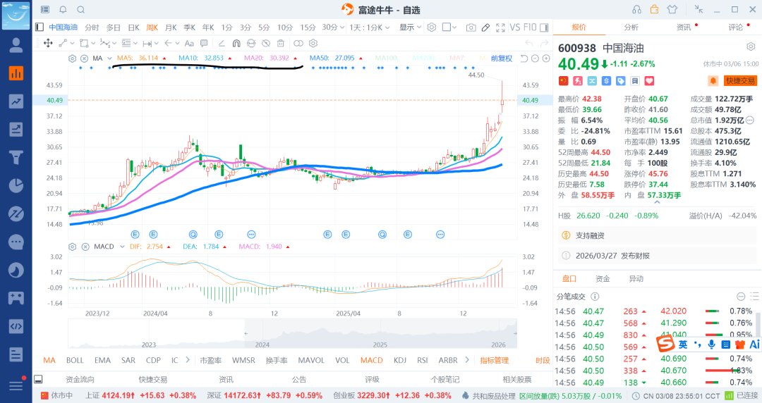
Task: Click the chart zoom-in plus button
Action: [x=546, y=58]
